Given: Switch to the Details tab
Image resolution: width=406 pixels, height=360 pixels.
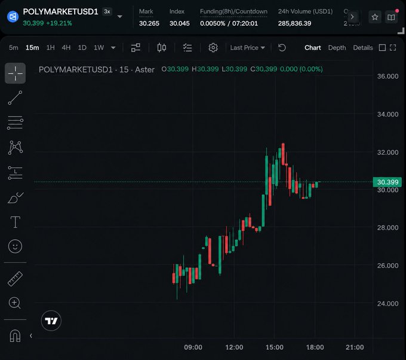Looking at the screenshot, I should 363,48.
